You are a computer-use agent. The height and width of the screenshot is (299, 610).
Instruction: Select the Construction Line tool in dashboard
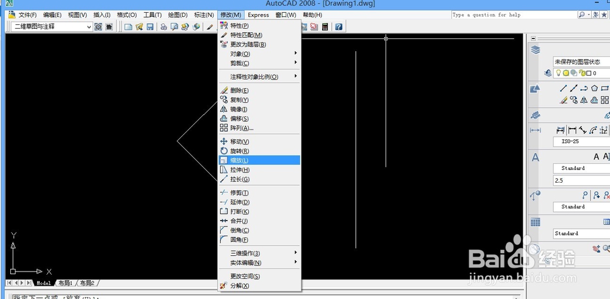click(573, 88)
